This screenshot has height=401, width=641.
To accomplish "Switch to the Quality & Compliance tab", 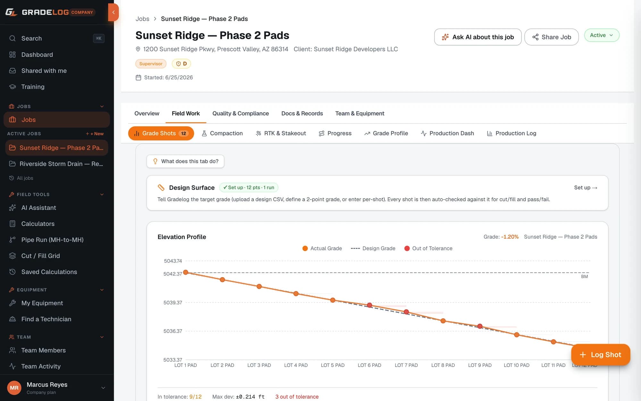I will point(240,113).
